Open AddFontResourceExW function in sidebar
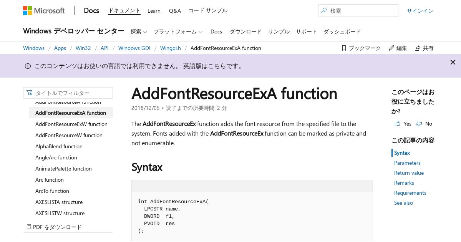The image size is (461, 242). tap(71, 124)
